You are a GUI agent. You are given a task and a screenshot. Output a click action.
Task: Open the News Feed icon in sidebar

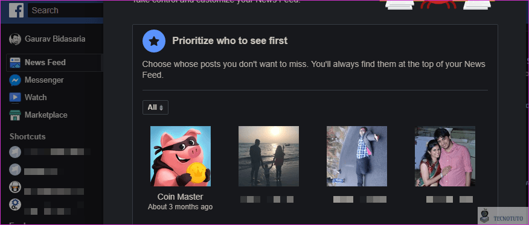point(15,63)
